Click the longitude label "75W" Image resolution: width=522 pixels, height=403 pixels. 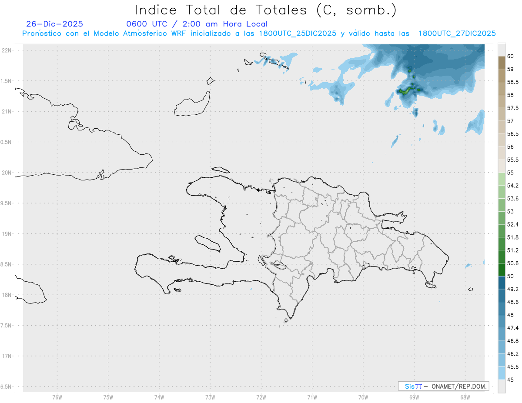coord(108,397)
